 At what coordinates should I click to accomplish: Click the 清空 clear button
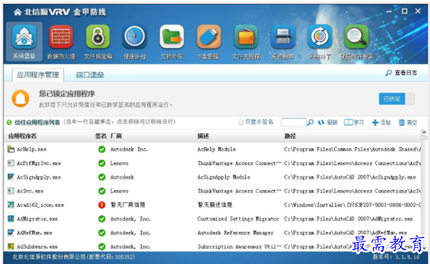(x=407, y=122)
